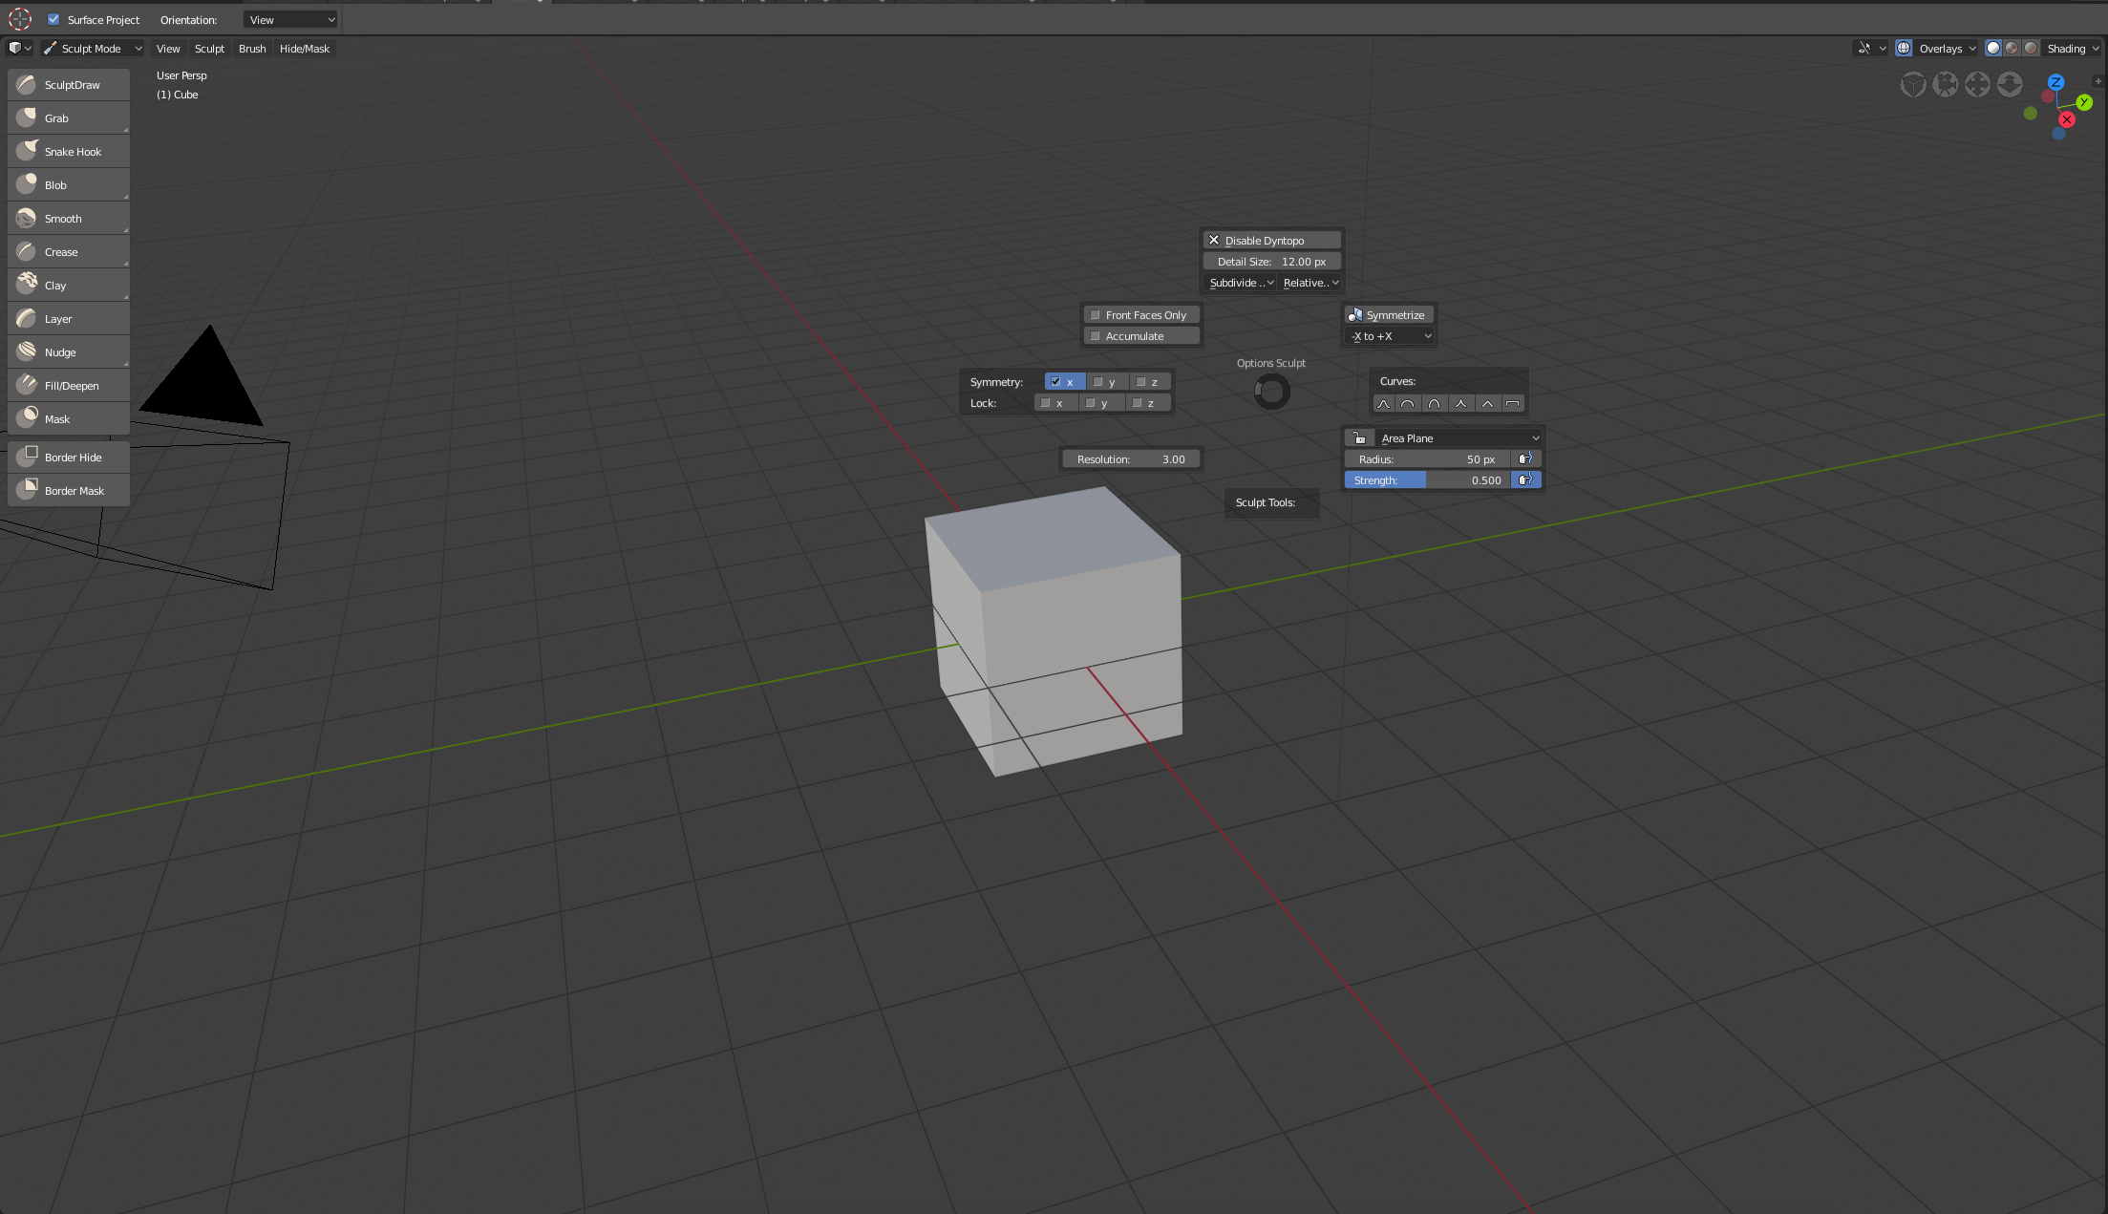Open the Sculpt menu
Screen dimensions: 2108x1214
pyautogui.click(x=209, y=49)
